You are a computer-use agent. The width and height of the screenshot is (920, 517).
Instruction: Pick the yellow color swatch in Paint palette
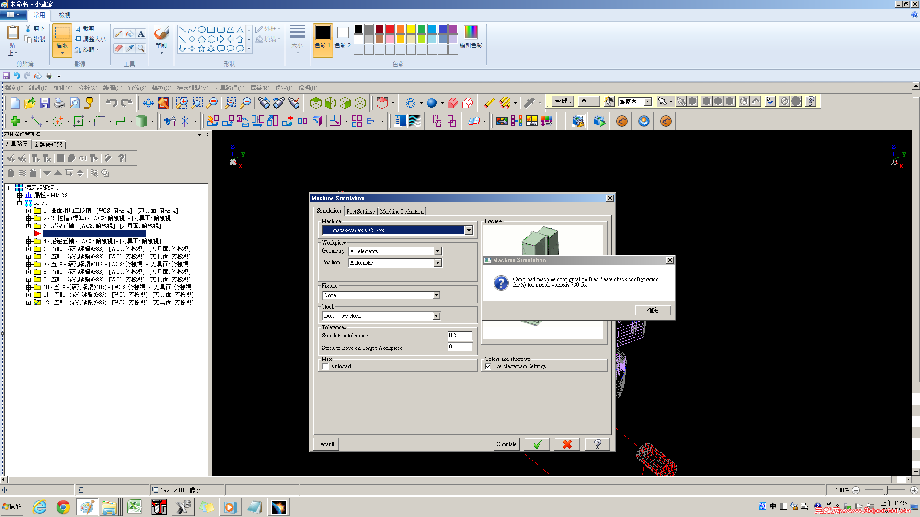[x=411, y=29]
